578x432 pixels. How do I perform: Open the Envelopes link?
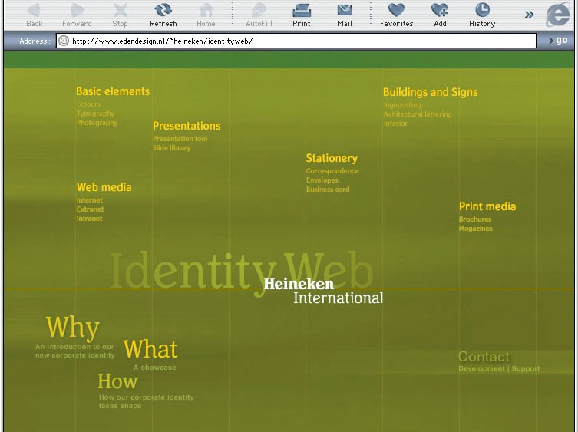coord(322,180)
